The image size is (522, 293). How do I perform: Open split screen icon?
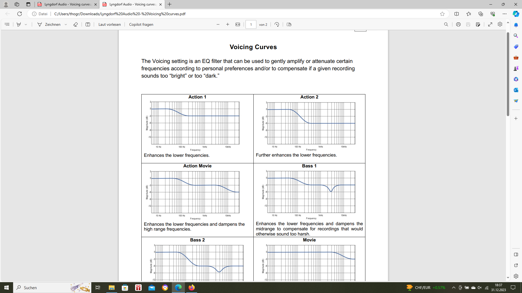click(x=457, y=14)
